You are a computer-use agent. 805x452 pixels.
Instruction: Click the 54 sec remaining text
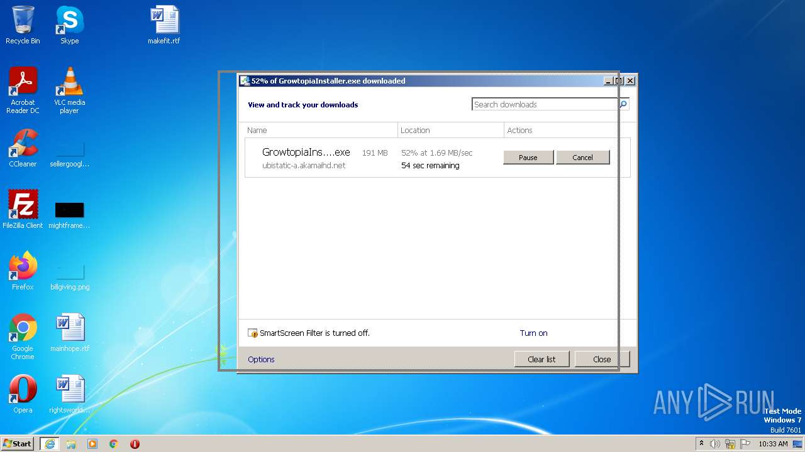430,166
